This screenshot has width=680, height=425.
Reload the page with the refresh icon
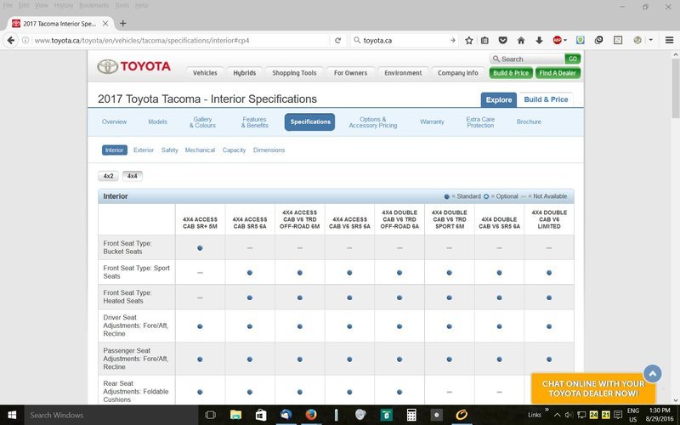(337, 40)
